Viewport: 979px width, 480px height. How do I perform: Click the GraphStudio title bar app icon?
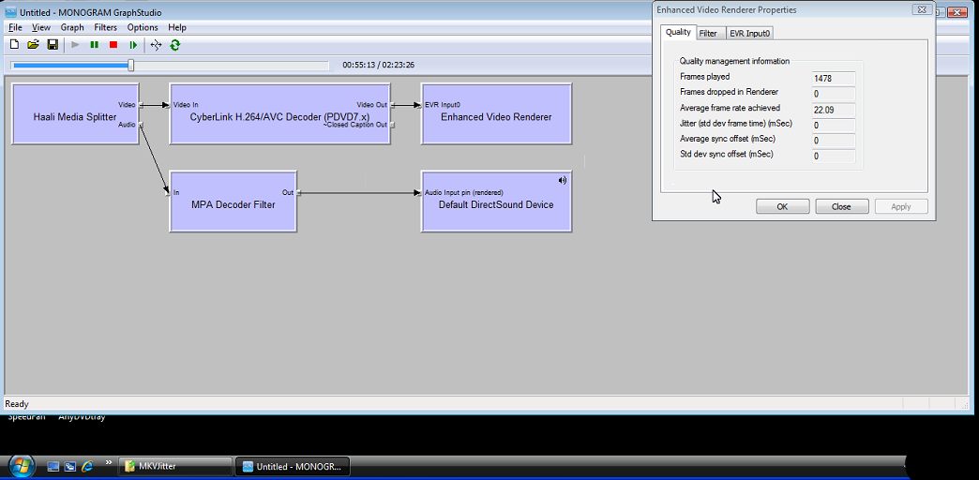(x=10, y=12)
